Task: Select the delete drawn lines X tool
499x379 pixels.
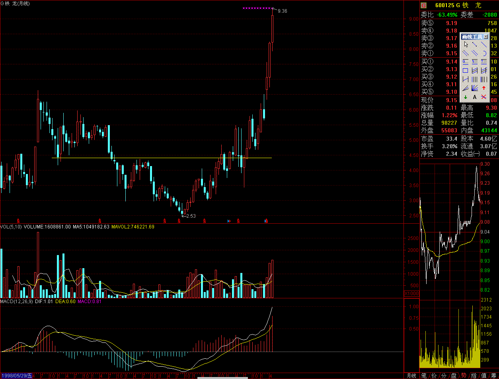Action: click(x=483, y=97)
